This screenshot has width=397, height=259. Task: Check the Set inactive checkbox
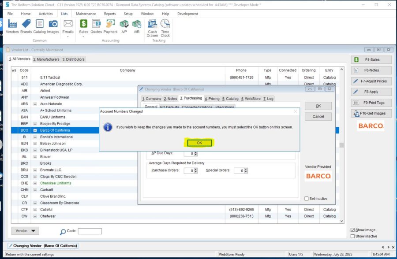tap(307, 199)
